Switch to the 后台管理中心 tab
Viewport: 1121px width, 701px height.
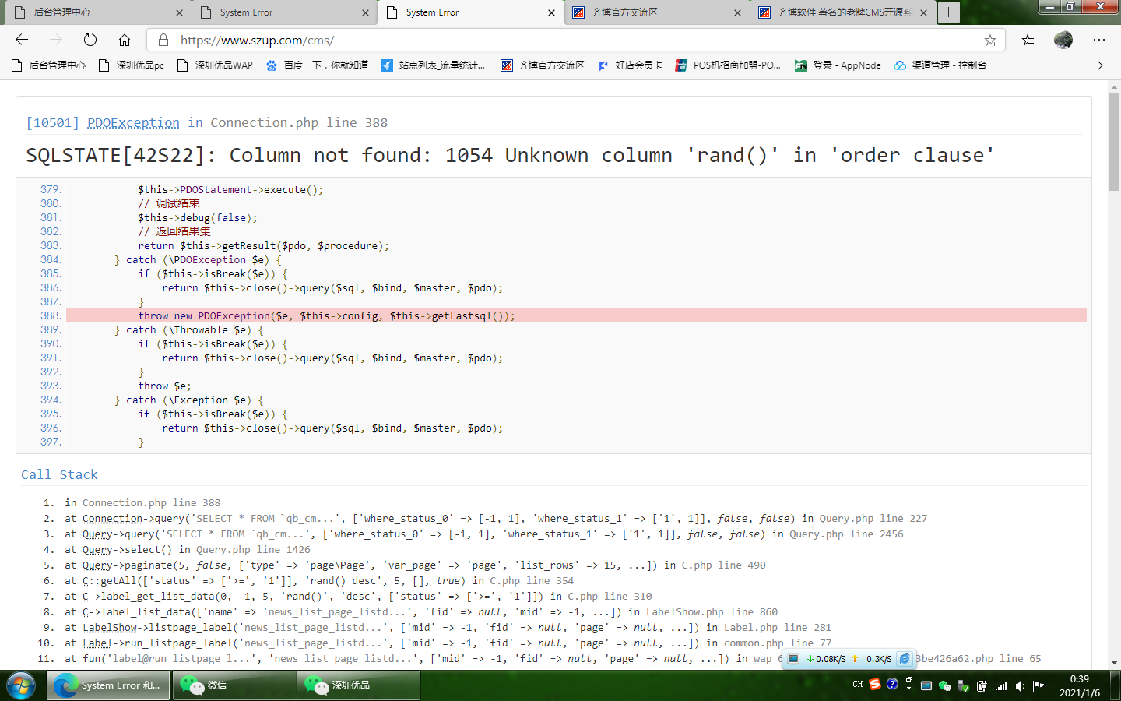pyautogui.click(x=97, y=12)
